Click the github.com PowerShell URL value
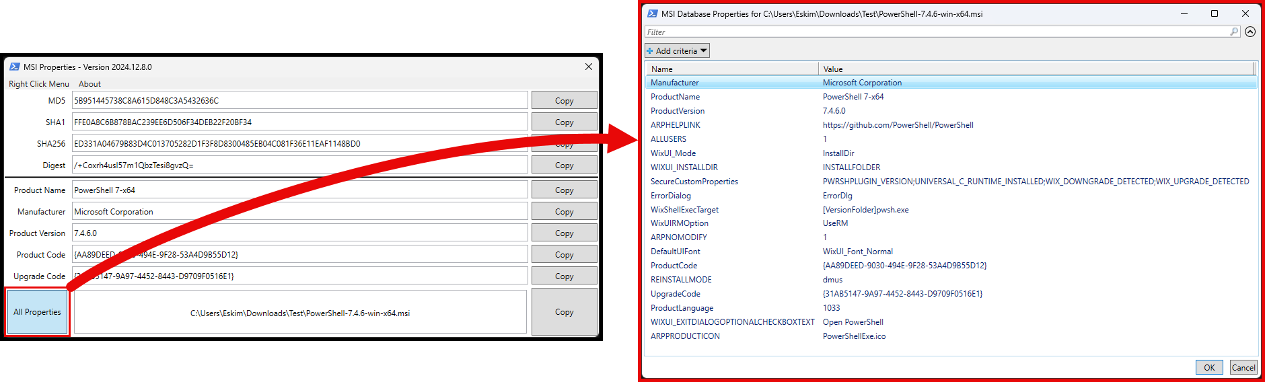1265x382 pixels. coord(898,124)
